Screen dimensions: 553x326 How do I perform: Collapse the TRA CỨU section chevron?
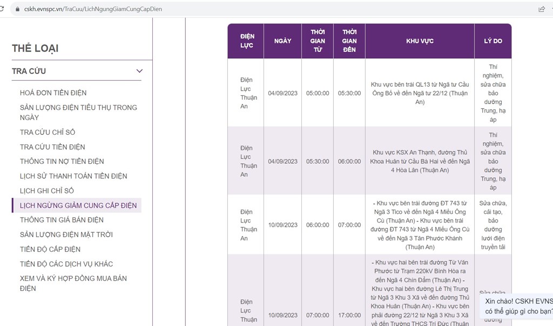[140, 71]
